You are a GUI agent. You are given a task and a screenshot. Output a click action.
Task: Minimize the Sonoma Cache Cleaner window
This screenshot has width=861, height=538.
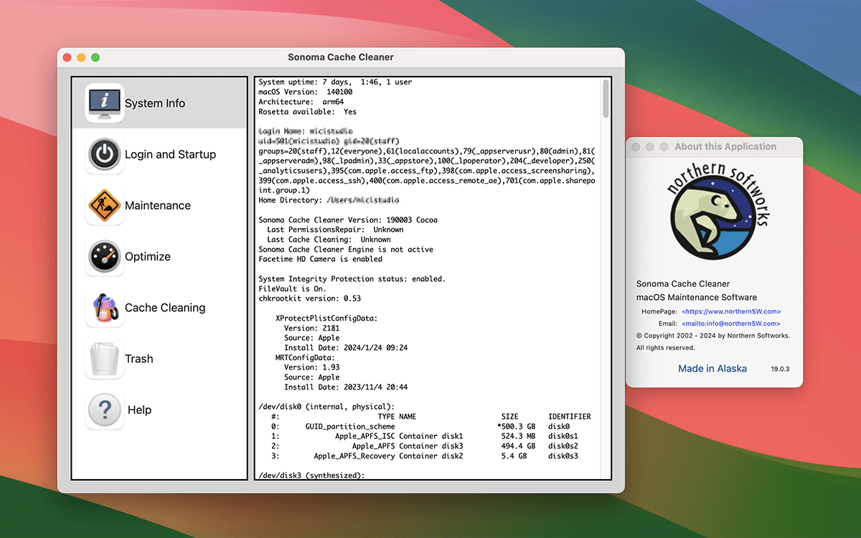point(81,57)
